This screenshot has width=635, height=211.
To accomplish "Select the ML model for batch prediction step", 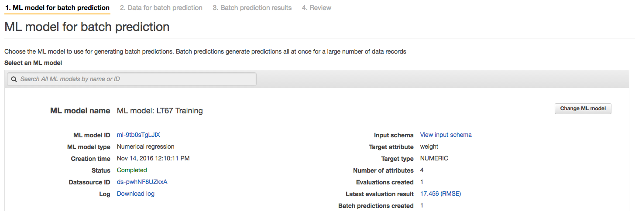I will click(57, 8).
